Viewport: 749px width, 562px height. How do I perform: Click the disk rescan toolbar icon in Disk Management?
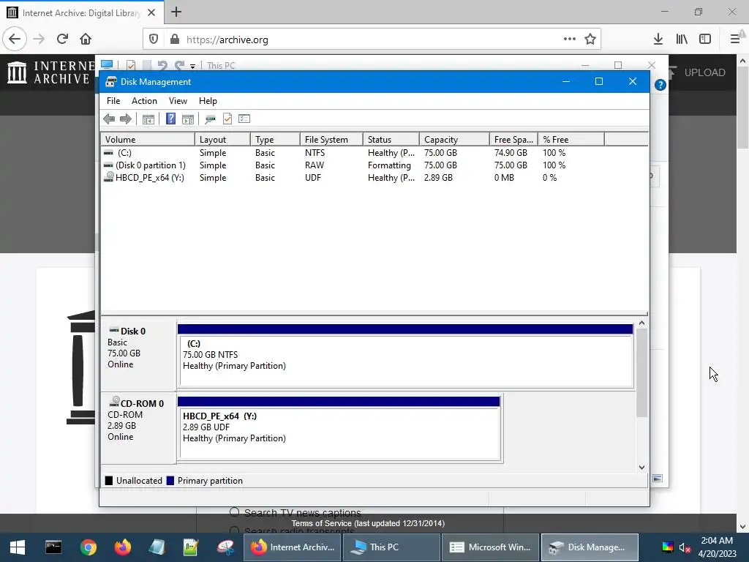(x=210, y=119)
